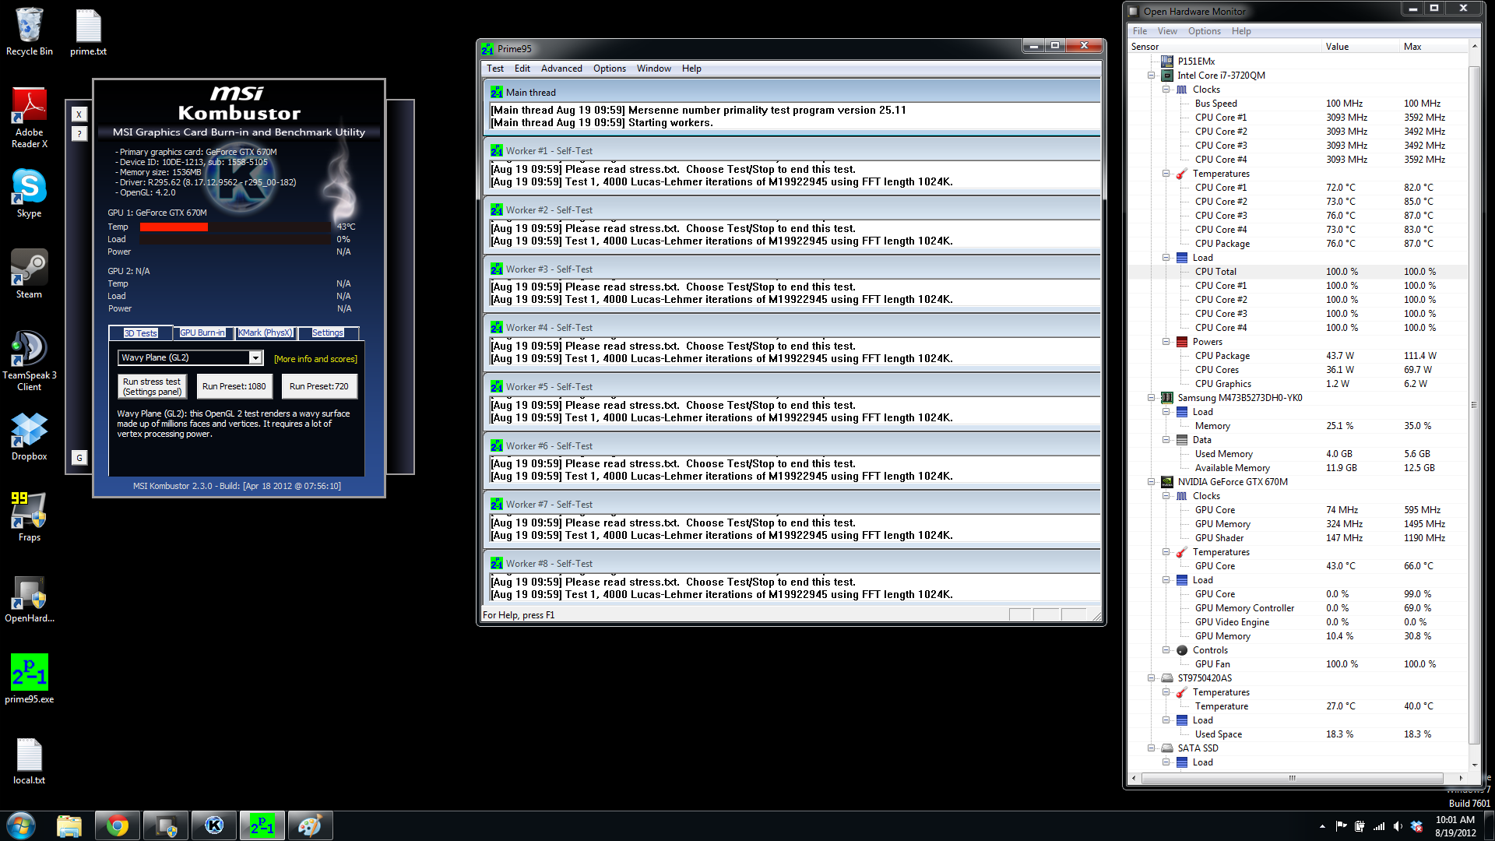Open Prime95 Options menu
1495x841 pixels.
tap(610, 69)
